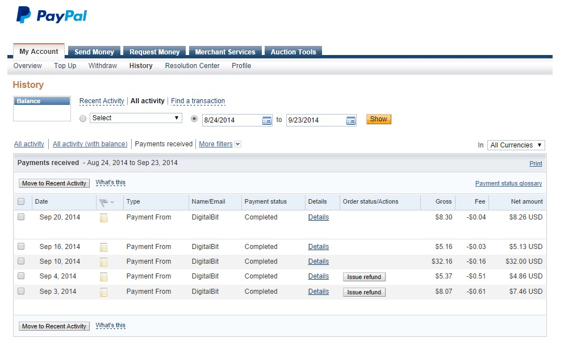View Details for Sep 20, 2014 payment

[x=318, y=217]
